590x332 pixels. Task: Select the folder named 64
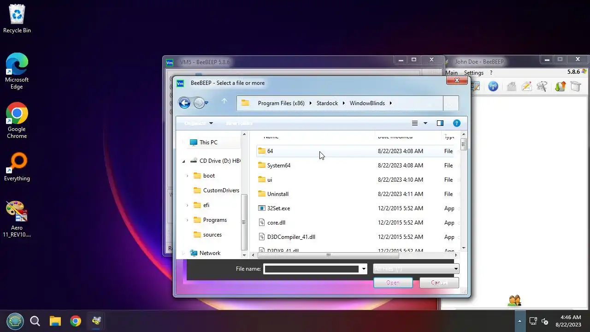356,151
